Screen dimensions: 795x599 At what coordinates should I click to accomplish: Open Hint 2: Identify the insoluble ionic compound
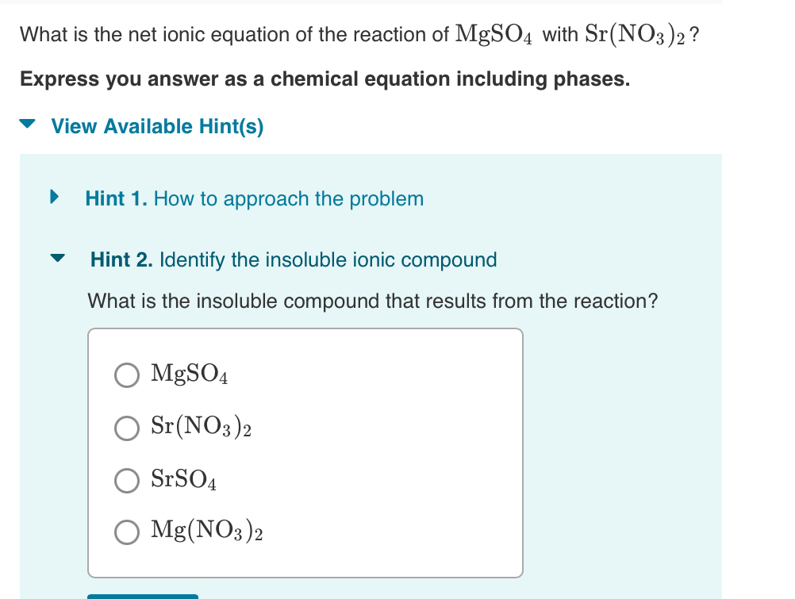point(294,259)
